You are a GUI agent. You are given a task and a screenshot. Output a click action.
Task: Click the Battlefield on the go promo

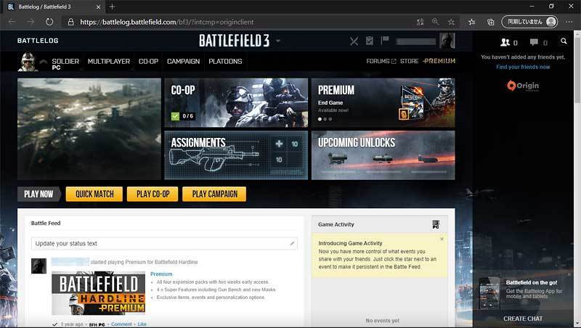[x=523, y=292]
